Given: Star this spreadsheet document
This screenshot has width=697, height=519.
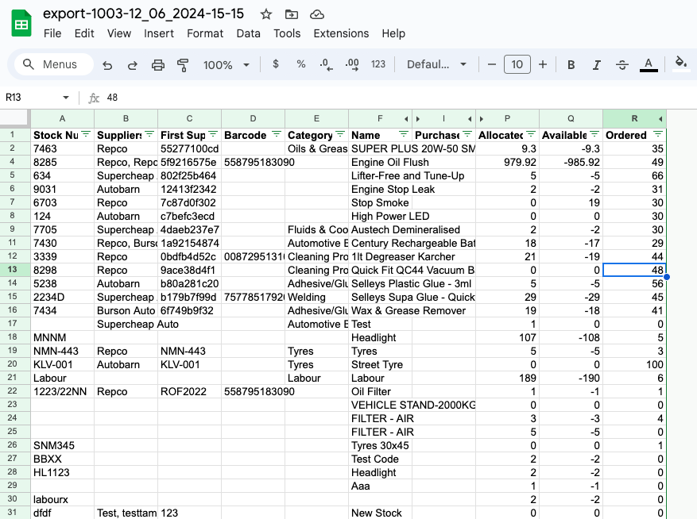Looking at the screenshot, I should [x=265, y=14].
